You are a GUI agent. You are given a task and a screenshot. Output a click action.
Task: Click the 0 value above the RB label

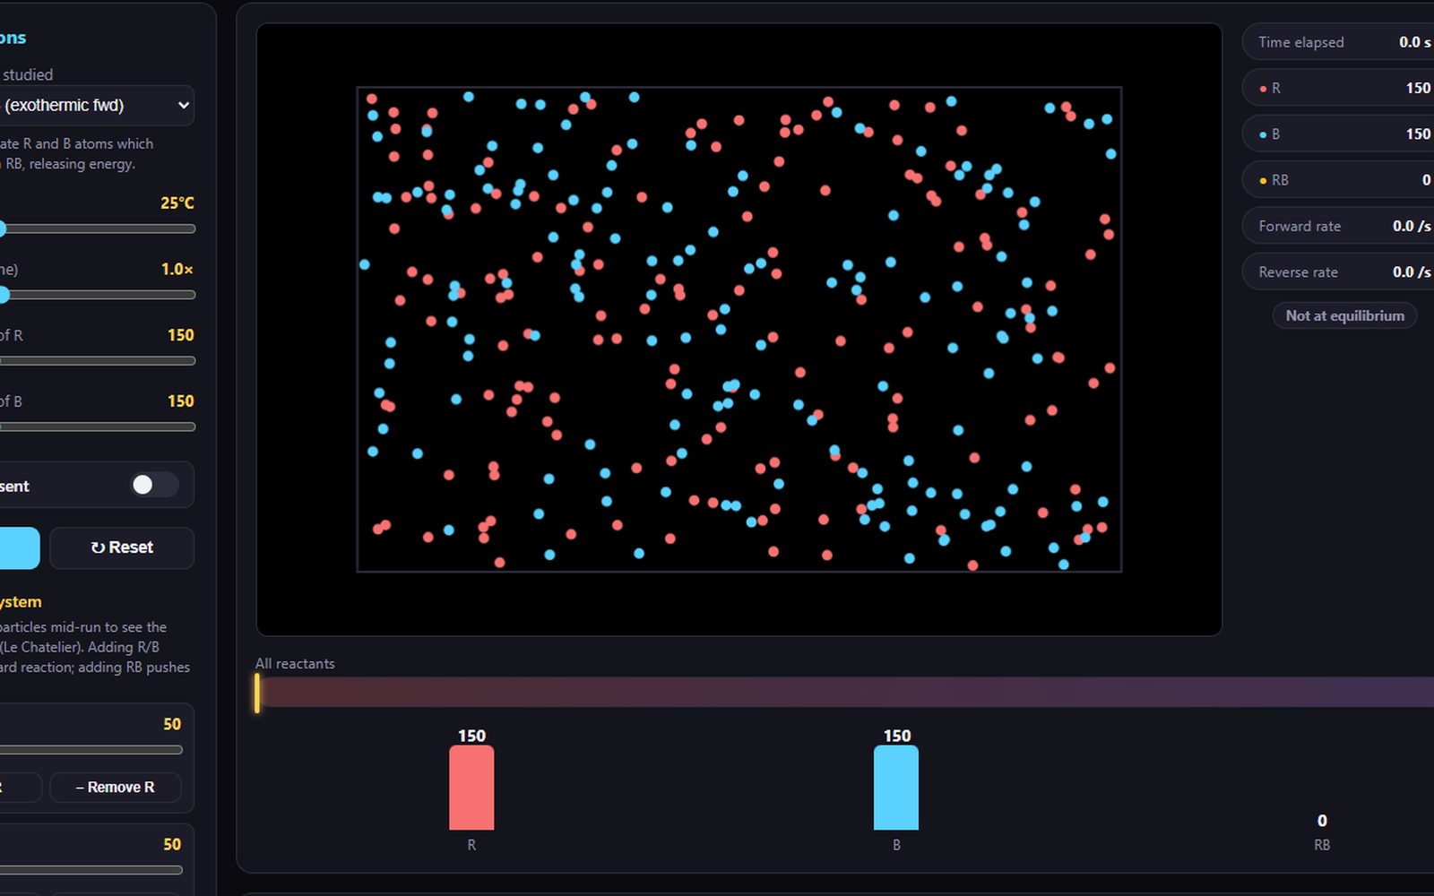click(1322, 821)
